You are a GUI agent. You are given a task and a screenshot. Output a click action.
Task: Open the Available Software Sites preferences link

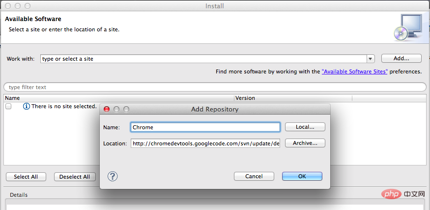click(354, 72)
